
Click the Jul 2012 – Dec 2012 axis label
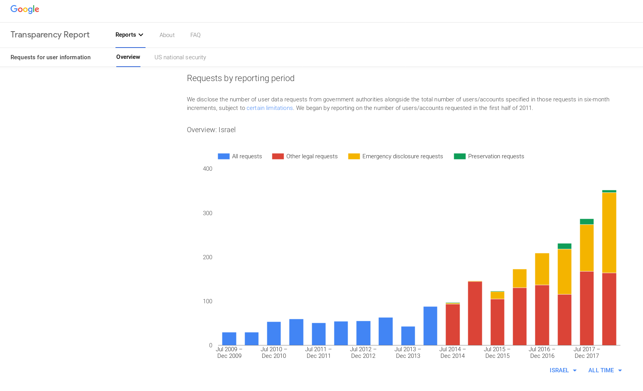coord(363,352)
